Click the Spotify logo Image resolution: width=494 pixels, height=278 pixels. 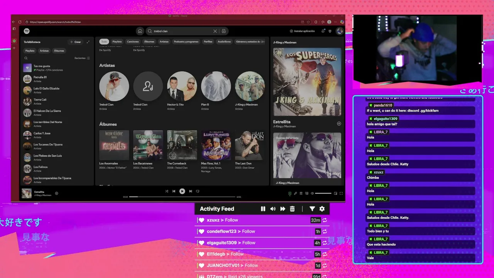click(x=27, y=31)
